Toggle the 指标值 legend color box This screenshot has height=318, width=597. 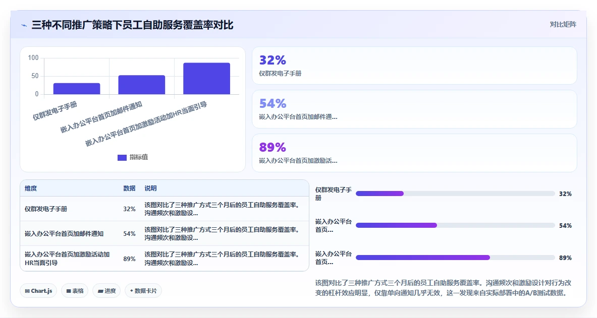tap(122, 157)
